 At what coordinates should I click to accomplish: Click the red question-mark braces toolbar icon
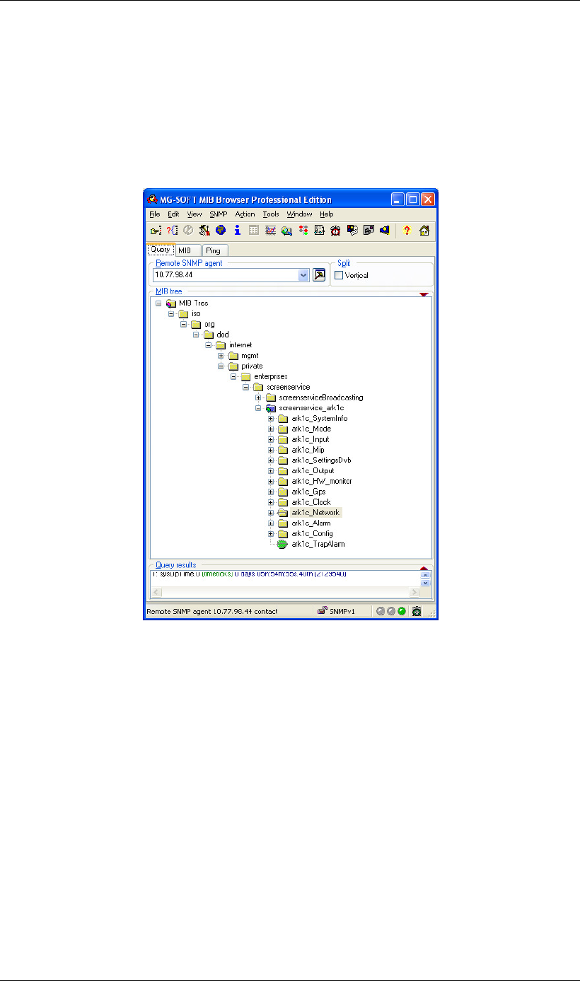172,230
